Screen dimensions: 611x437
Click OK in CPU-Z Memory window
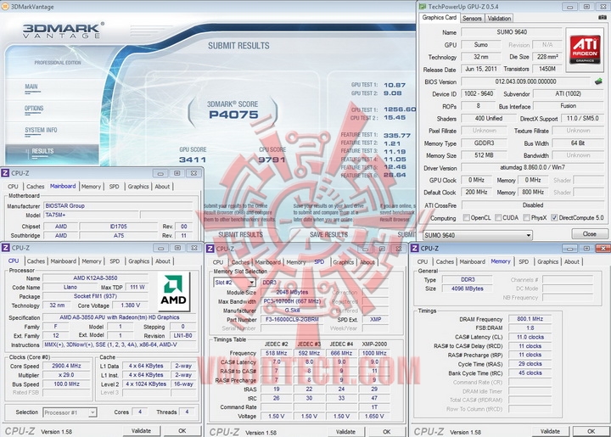pyautogui.click(x=591, y=431)
